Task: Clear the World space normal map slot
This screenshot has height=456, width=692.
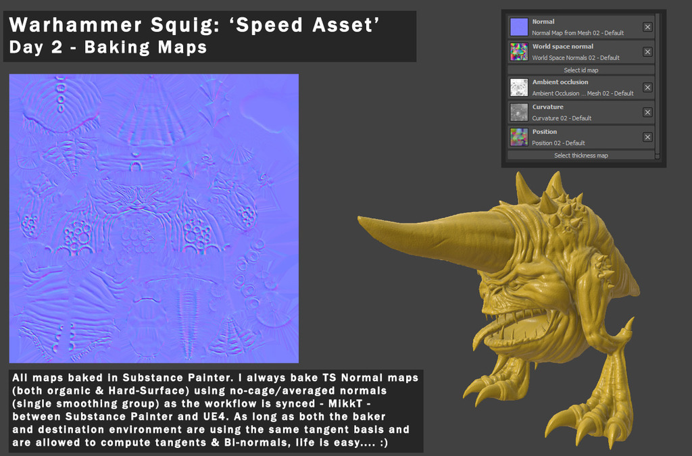Action: tap(647, 52)
